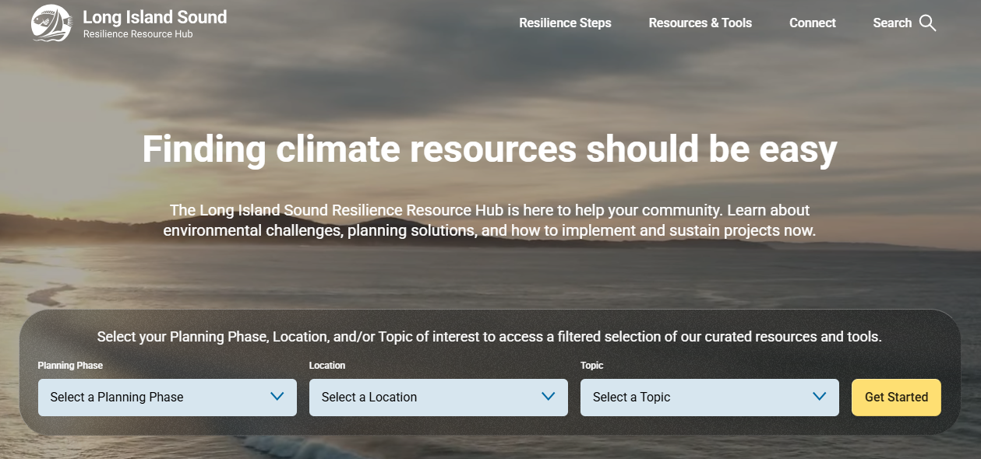Screen dimensions: 981x459
Task: Go to the Connect menu item
Action: pos(812,23)
